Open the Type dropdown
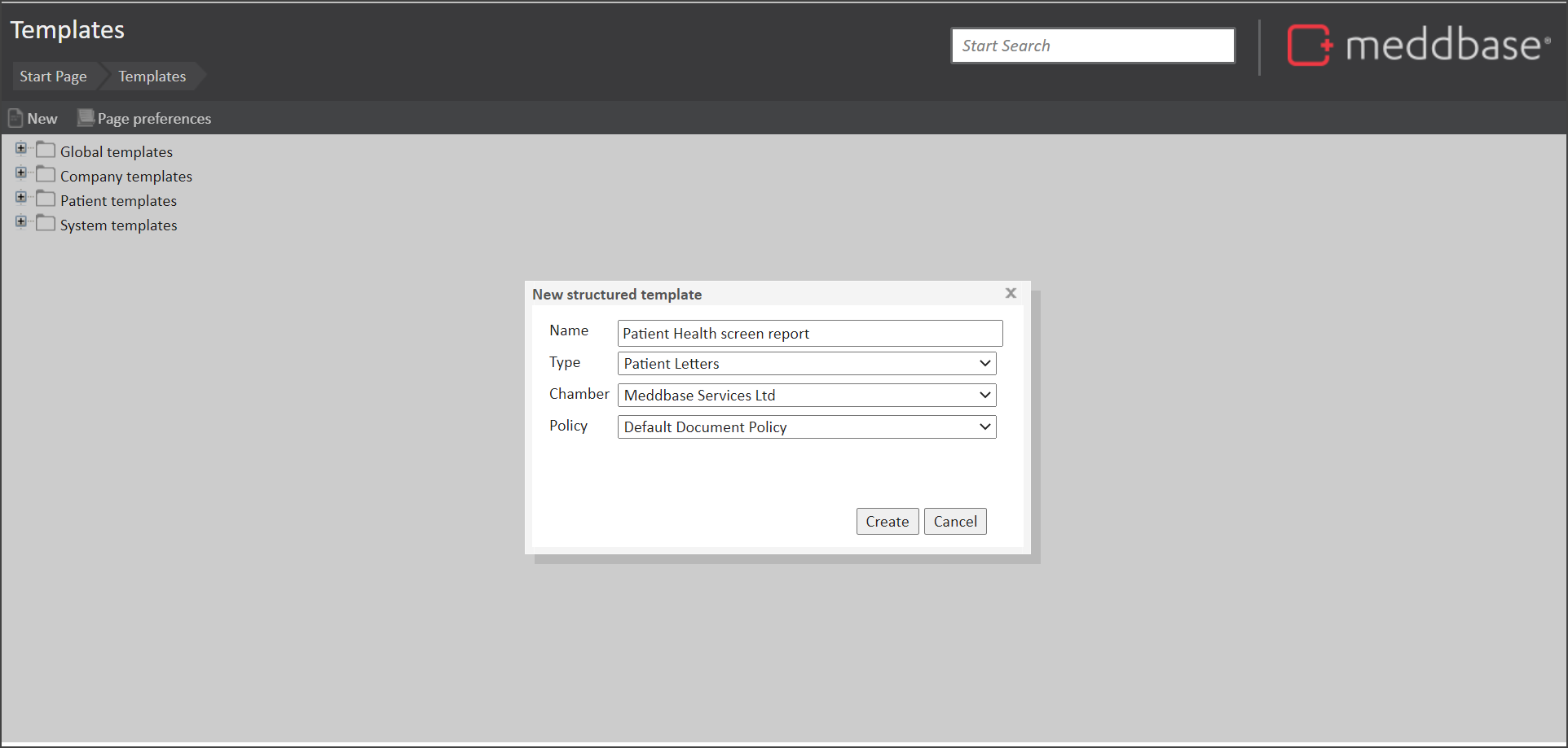Image resolution: width=1568 pixels, height=748 pixels. pyautogui.click(x=807, y=364)
